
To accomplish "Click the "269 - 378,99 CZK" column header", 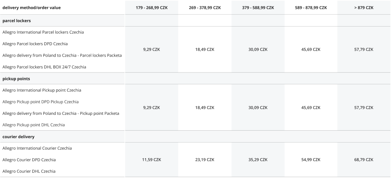I will [x=205, y=8].
